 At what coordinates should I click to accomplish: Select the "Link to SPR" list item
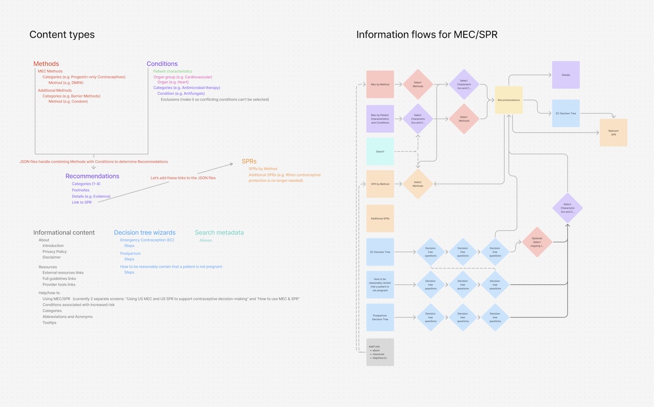click(82, 202)
